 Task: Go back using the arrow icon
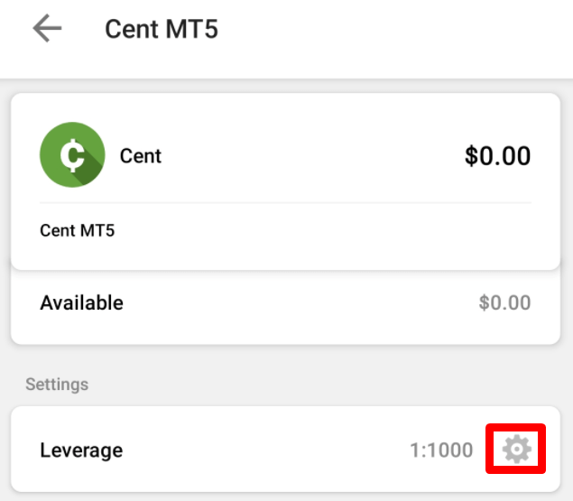click(x=47, y=29)
